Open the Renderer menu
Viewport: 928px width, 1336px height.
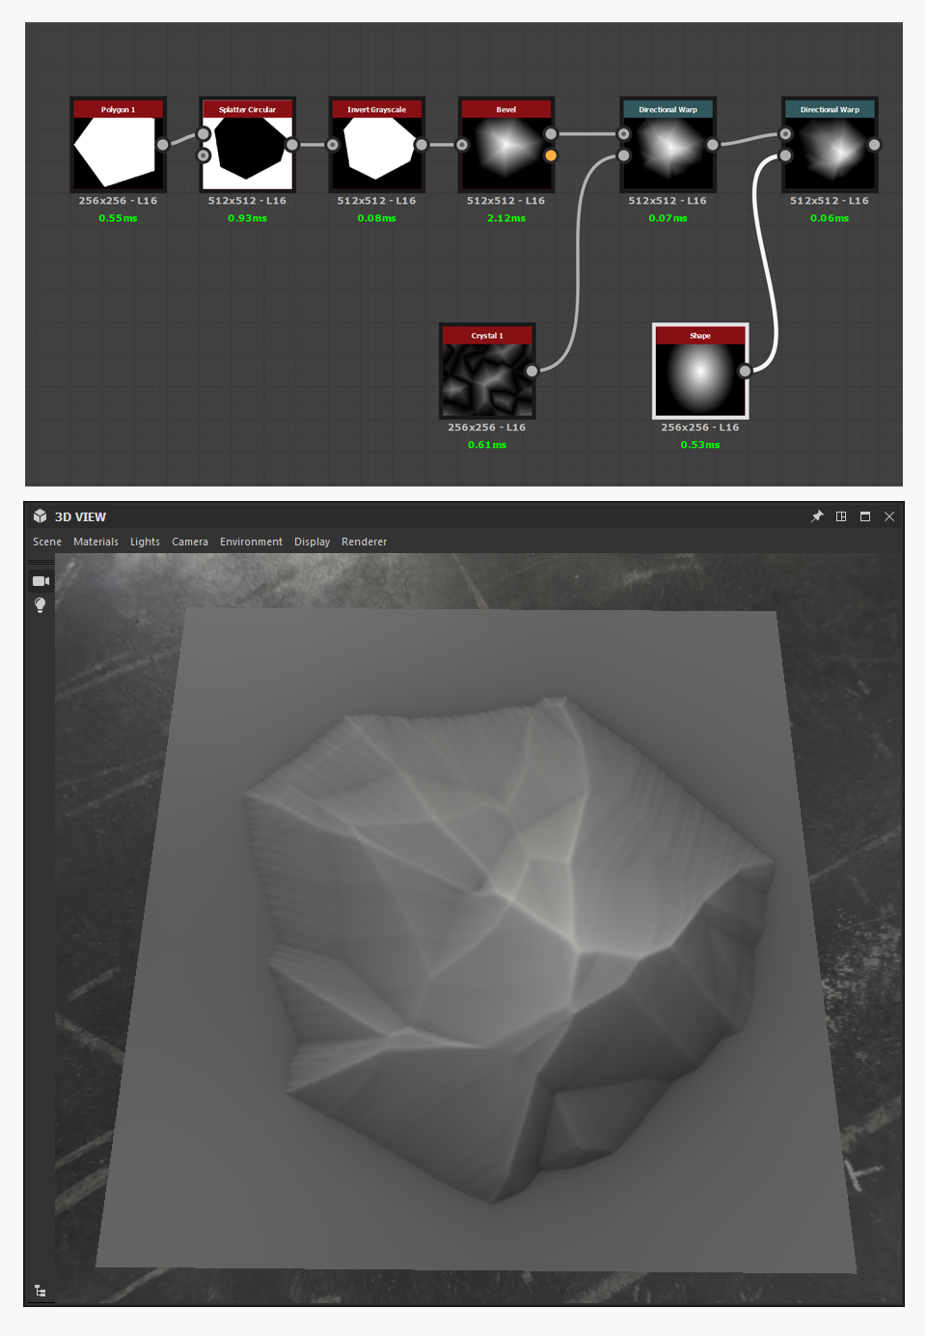tap(364, 542)
